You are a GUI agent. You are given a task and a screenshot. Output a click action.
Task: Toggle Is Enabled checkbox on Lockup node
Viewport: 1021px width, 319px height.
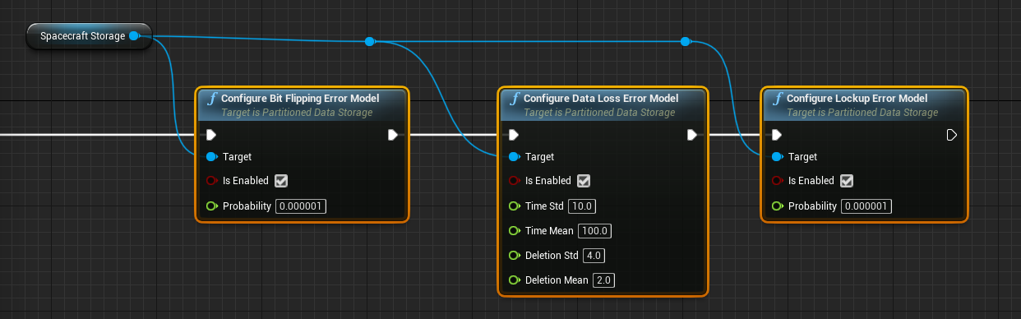click(x=847, y=181)
